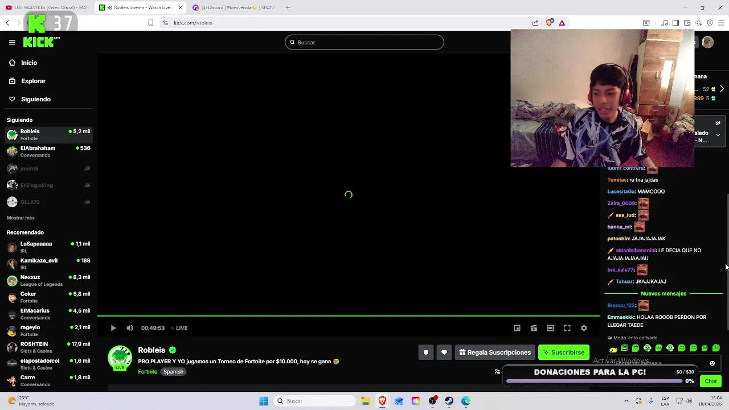
Task: Open Brave Wallet icon
Action: (x=687, y=23)
